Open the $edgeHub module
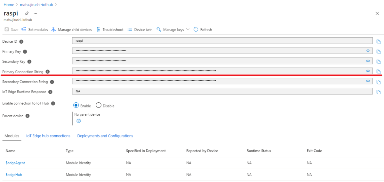Image resolution: width=384 pixels, height=182 pixels. (x=14, y=175)
